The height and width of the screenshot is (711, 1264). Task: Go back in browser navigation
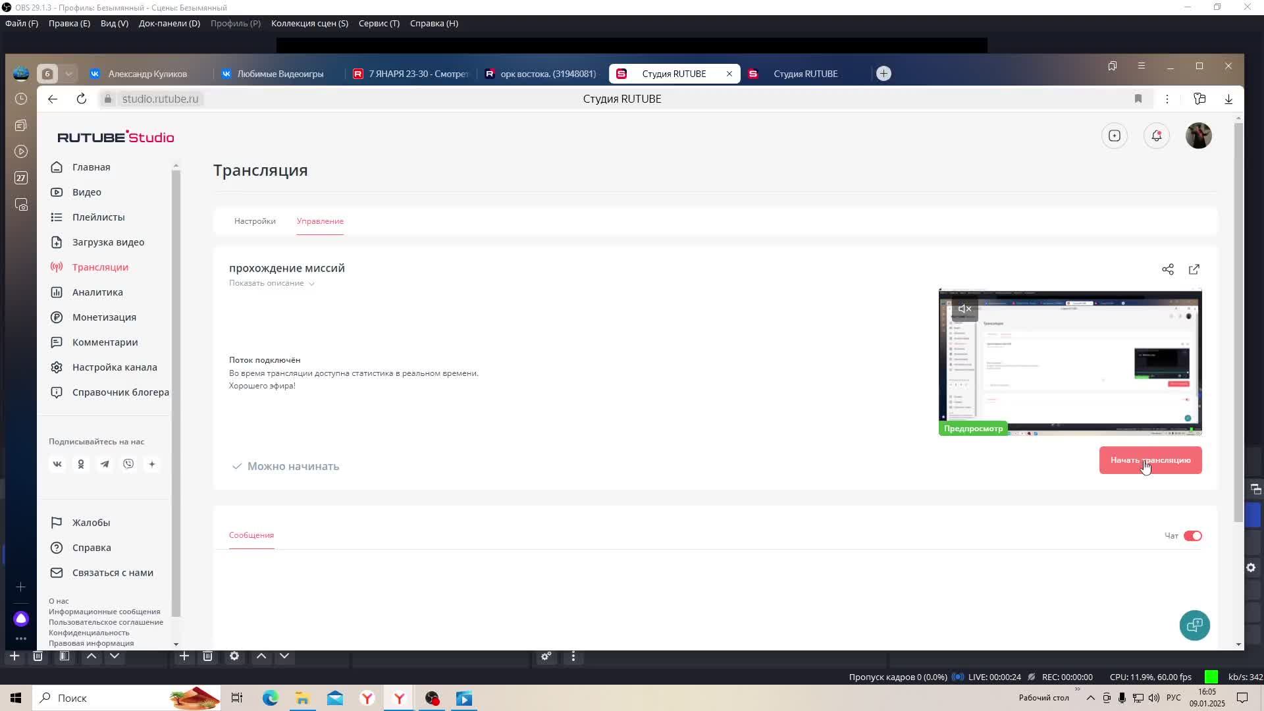click(53, 99)
